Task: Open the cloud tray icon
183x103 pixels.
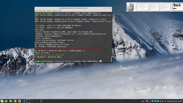Action: coord(158,101)
